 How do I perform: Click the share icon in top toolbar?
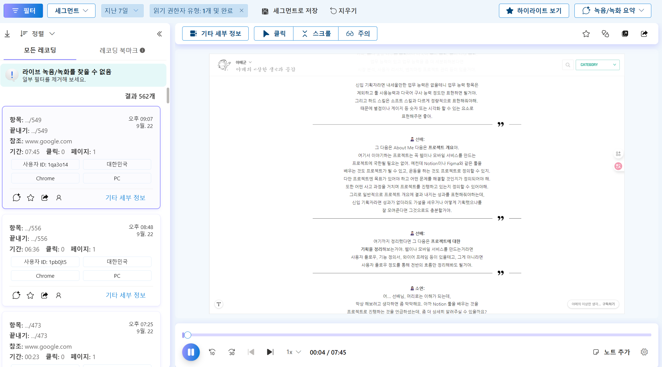tap(644, 34)
